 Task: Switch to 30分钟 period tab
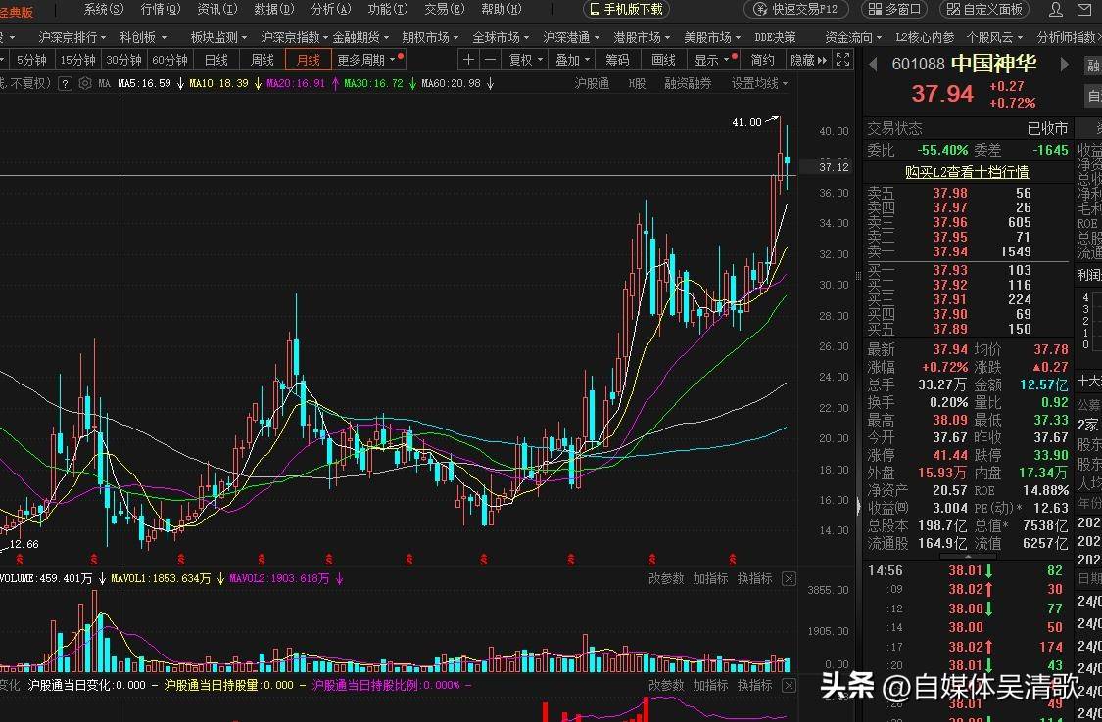pos(123,60)
